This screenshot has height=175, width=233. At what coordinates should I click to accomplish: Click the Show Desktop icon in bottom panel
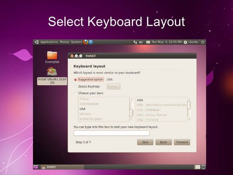pos(36,167)
